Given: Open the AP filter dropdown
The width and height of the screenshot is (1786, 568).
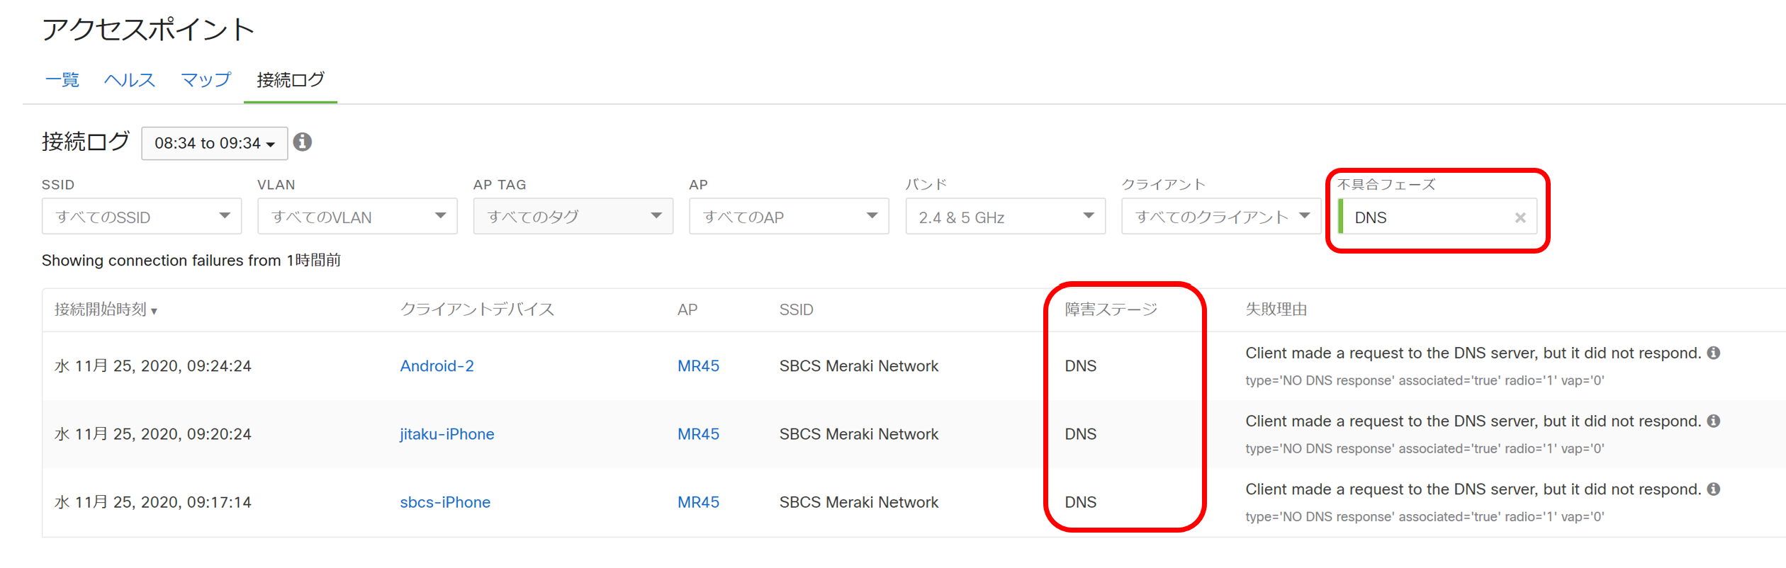Looking at the screenshot, I should pos(789,217).
